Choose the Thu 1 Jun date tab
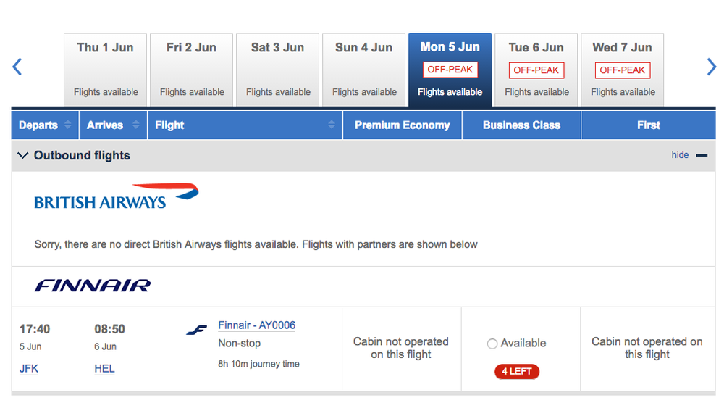The image size is (724, 403). pos(105,70)
